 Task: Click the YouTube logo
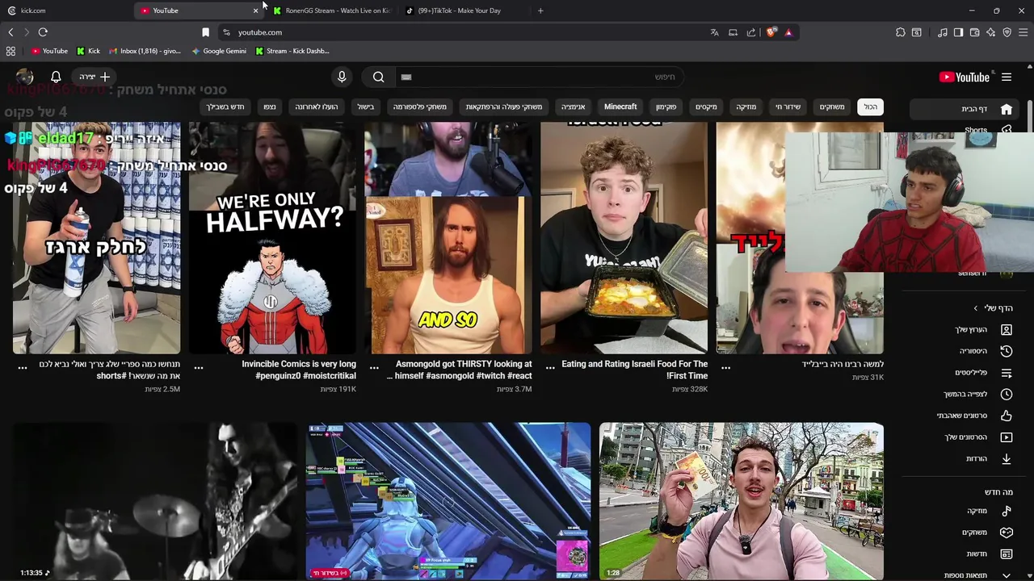tap(965, 77)
